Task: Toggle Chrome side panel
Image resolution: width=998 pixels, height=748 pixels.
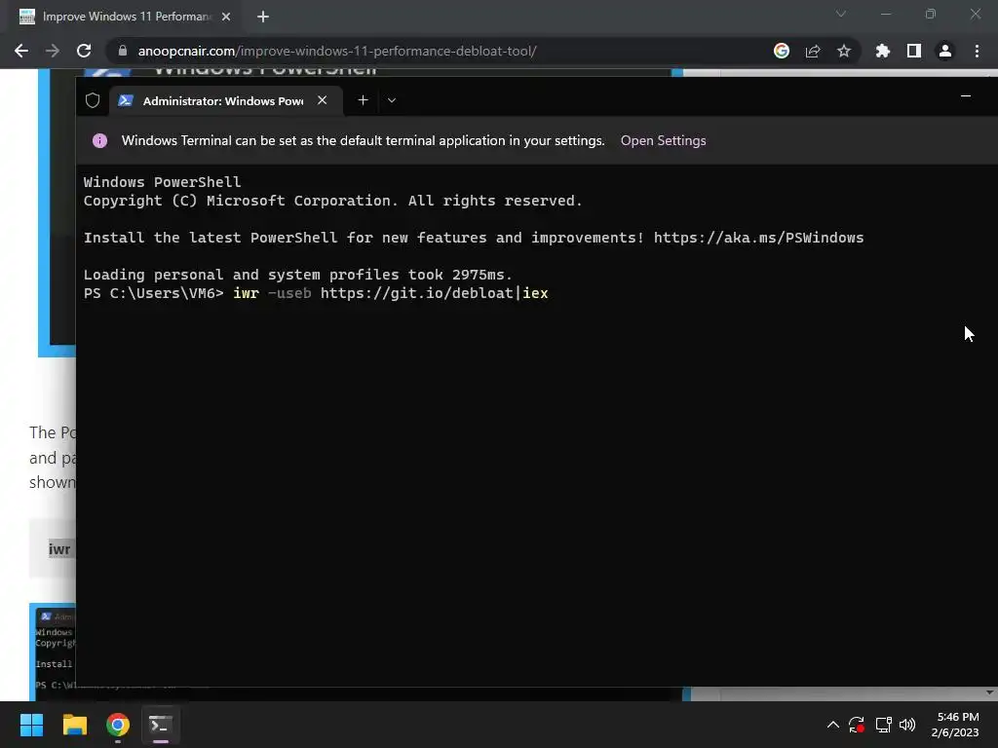Action: click(x=914, y=51)
